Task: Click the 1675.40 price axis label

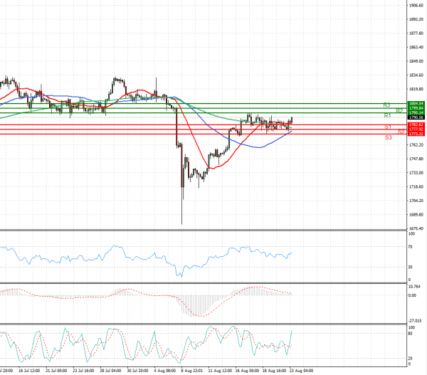Action: pyautogui.click(x=416, y=228)
